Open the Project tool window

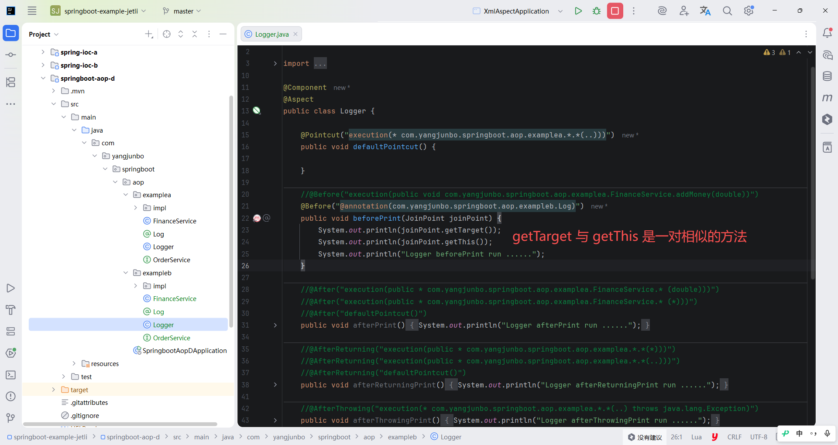pos(11,33)
